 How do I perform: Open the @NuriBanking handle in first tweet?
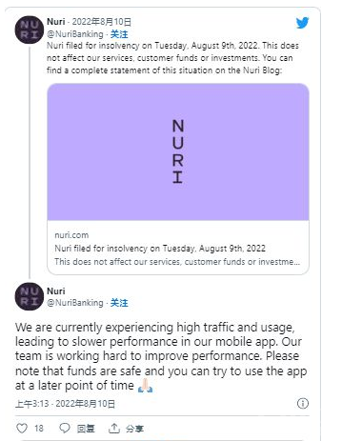pos(75,34)
